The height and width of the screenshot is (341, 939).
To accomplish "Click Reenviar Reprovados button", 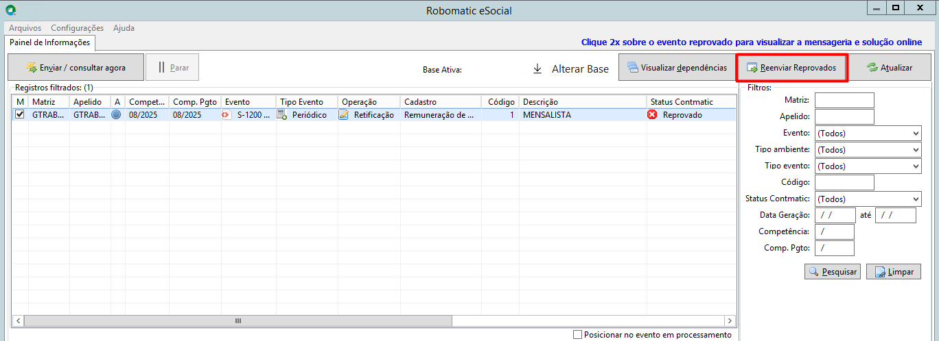I will [x=791, y=68].
